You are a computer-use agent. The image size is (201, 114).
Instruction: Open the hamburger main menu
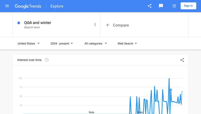tap(7, 6)
